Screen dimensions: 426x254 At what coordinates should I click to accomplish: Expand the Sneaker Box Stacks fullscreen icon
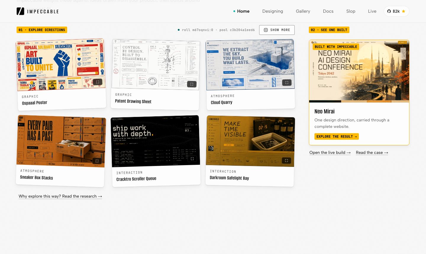(97, 161)
